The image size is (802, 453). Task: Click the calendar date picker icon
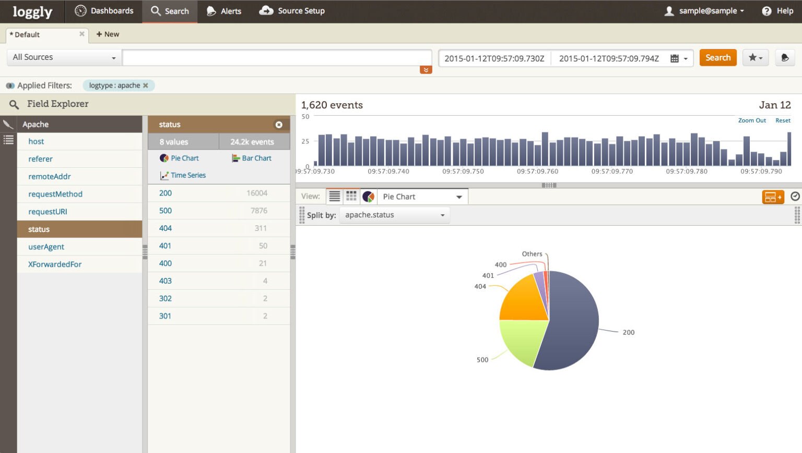[x=675, y=58]
